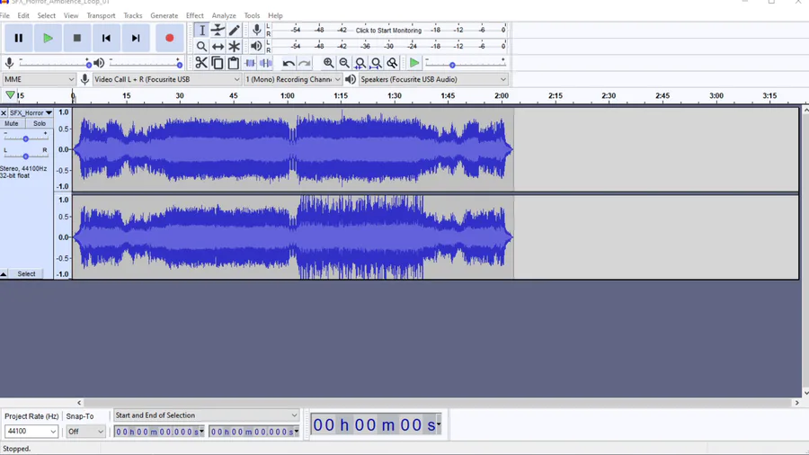This screenshot has height=455, width=809.
Task: Open the Effect menu
Action: (194, 15)
